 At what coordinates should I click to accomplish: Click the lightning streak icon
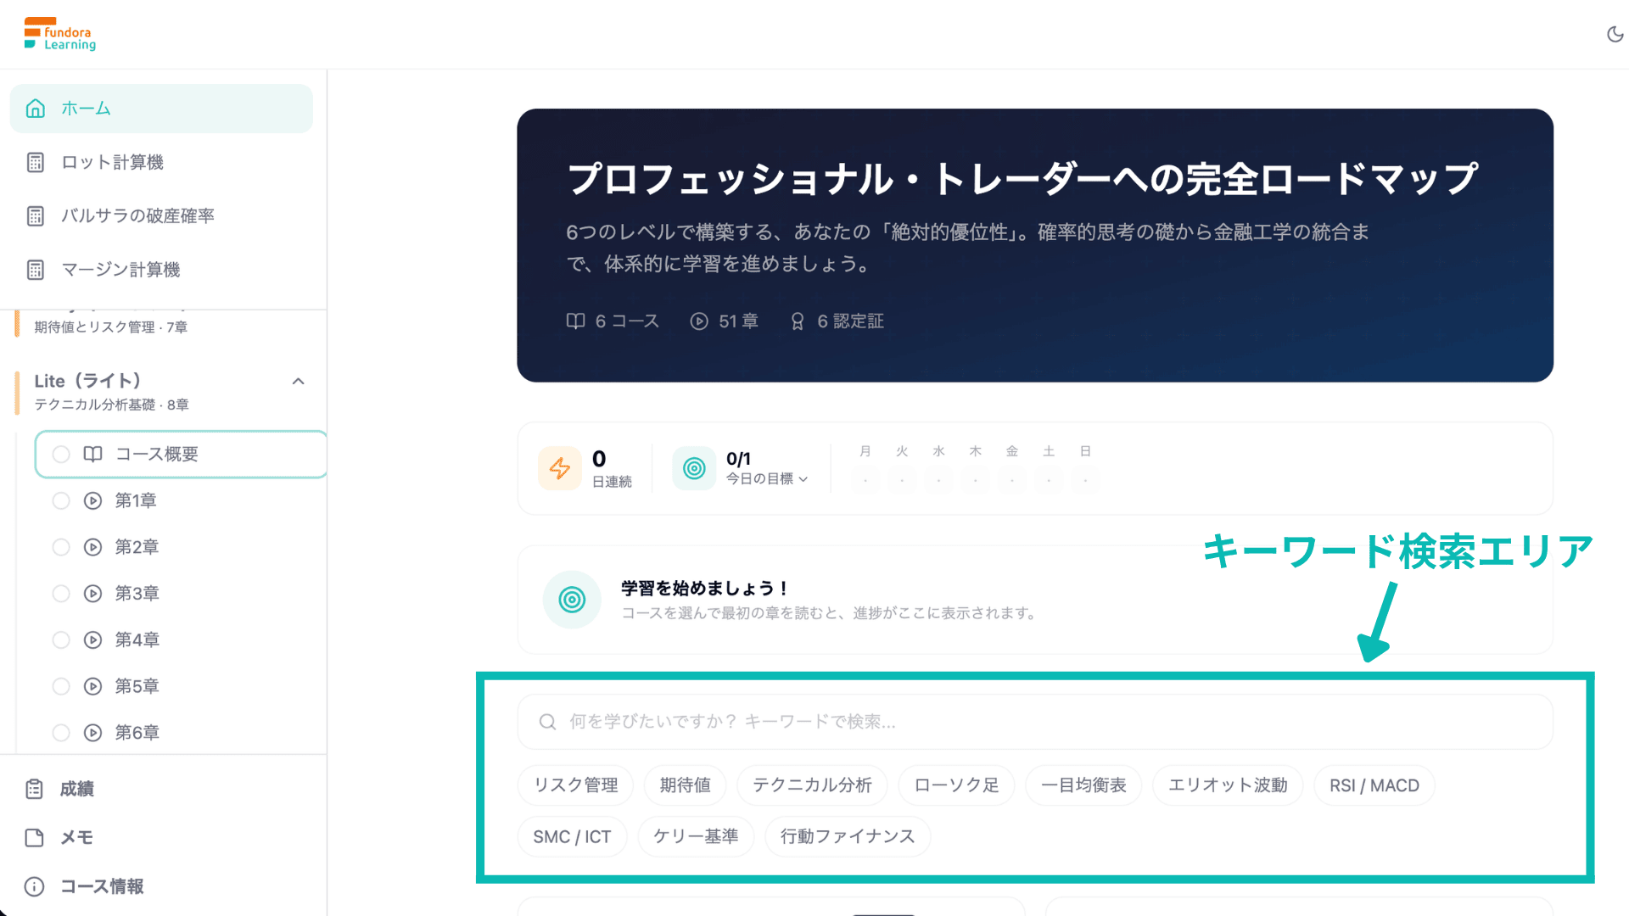click(x=560, y=468)
